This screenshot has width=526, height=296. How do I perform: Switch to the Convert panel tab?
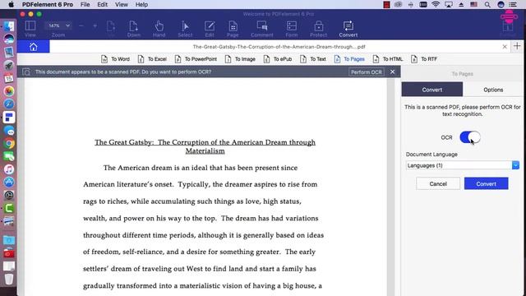pyautogui.click(x=432, y=90)
